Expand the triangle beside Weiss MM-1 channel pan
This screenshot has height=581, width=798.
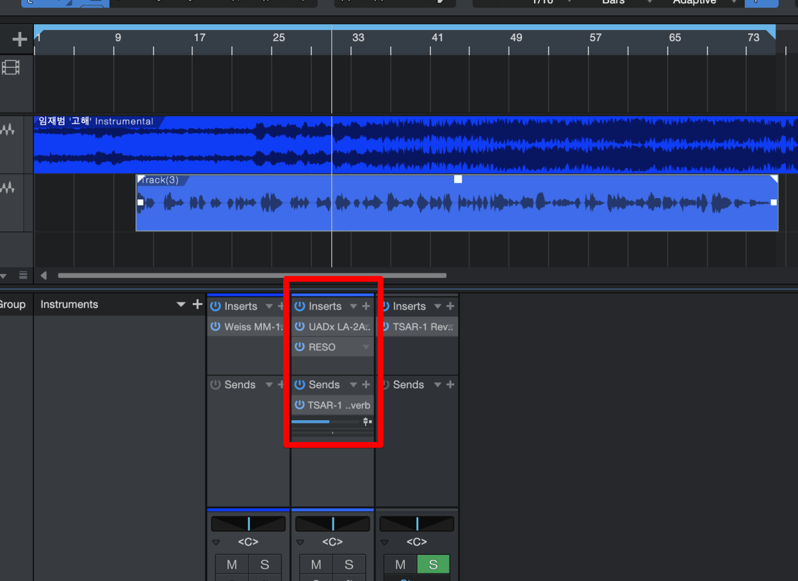click(x=216, y=542)
